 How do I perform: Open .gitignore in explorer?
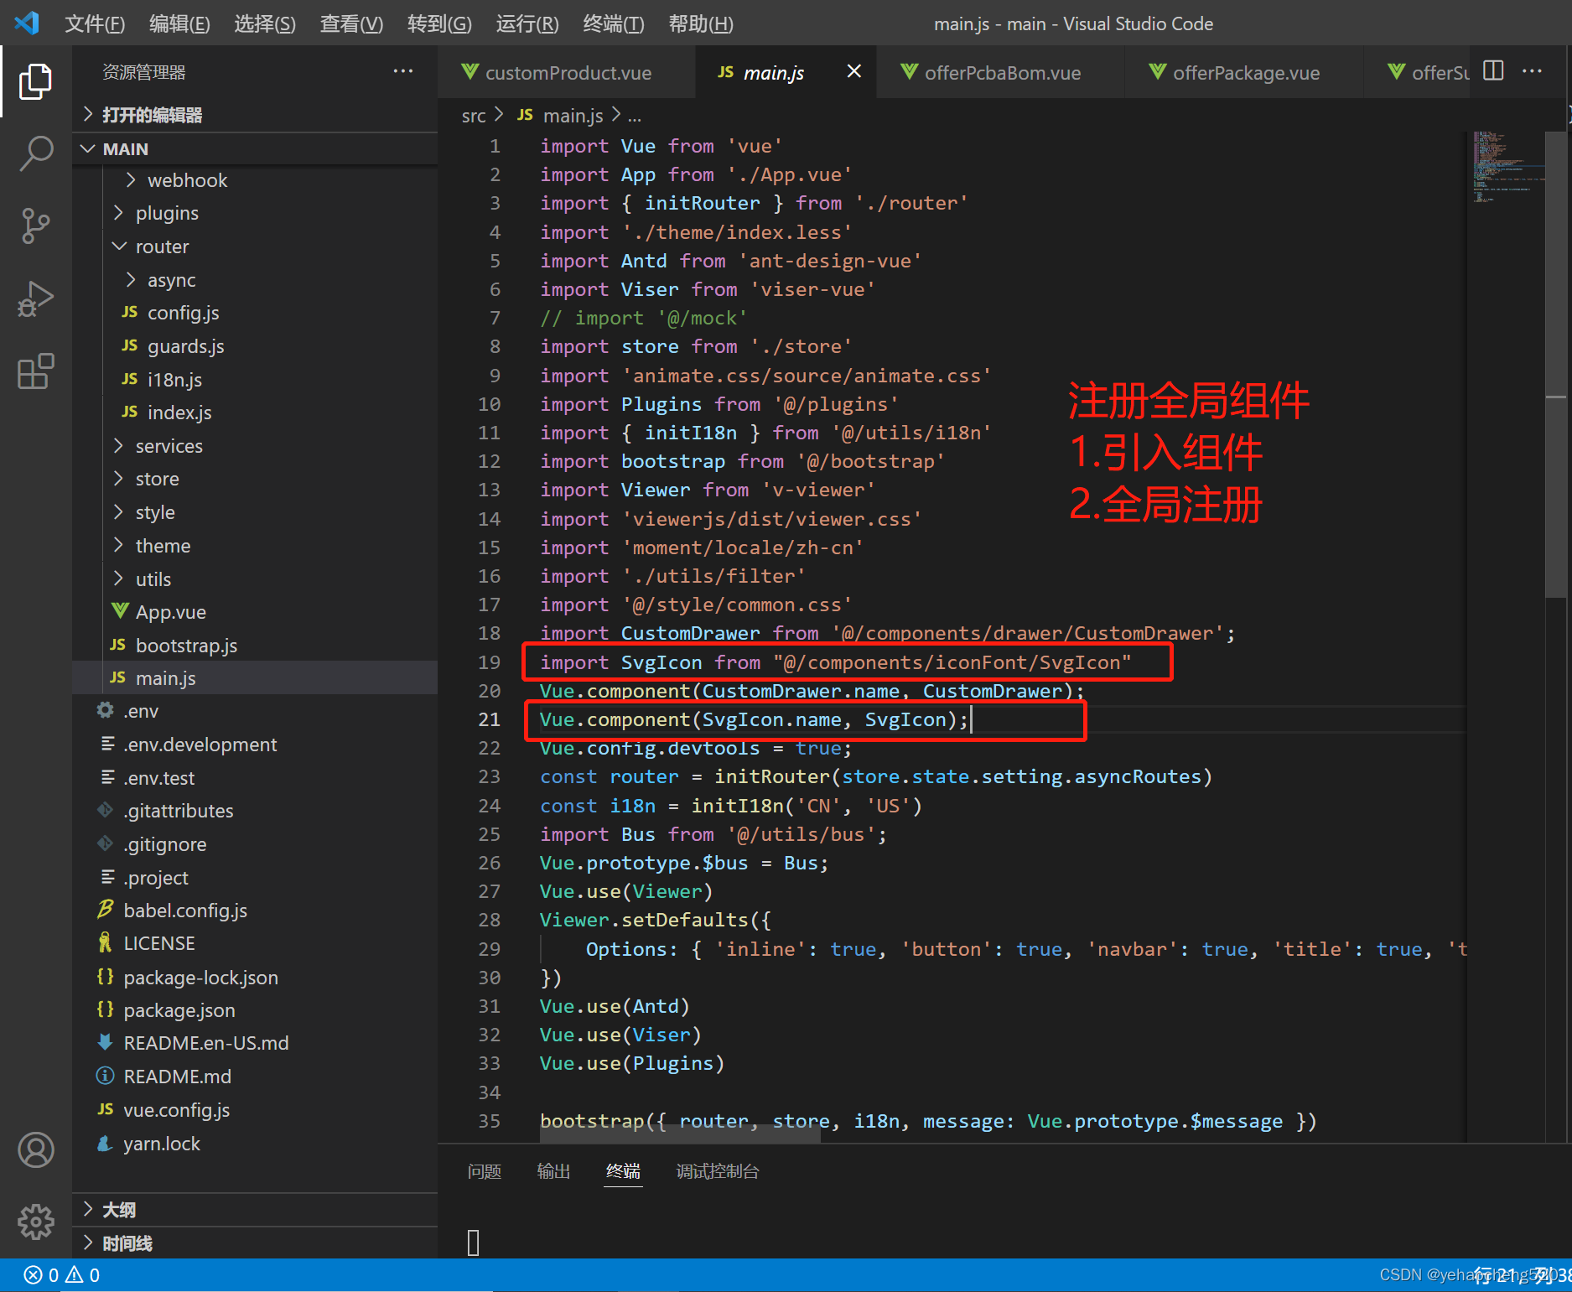pos(165,844)
